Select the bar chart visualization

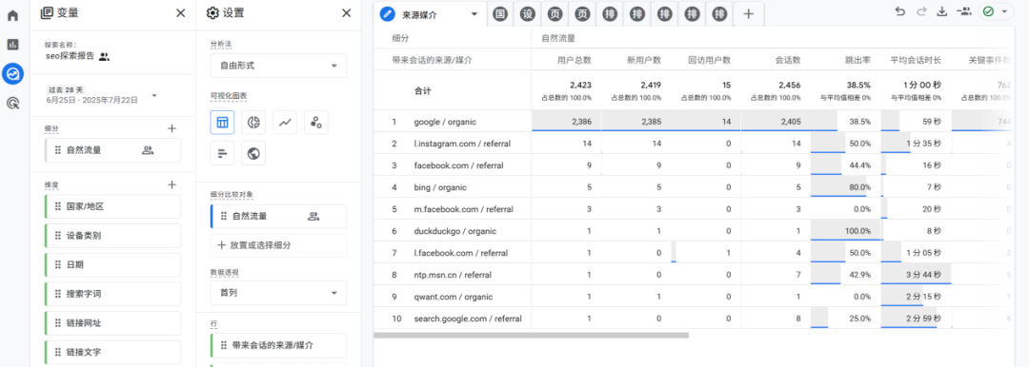point(222,153)
